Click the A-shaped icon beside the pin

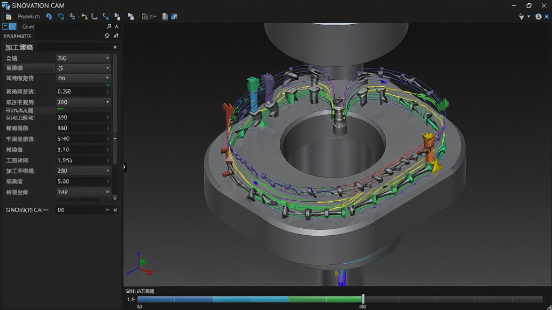(x=117, y=26)
